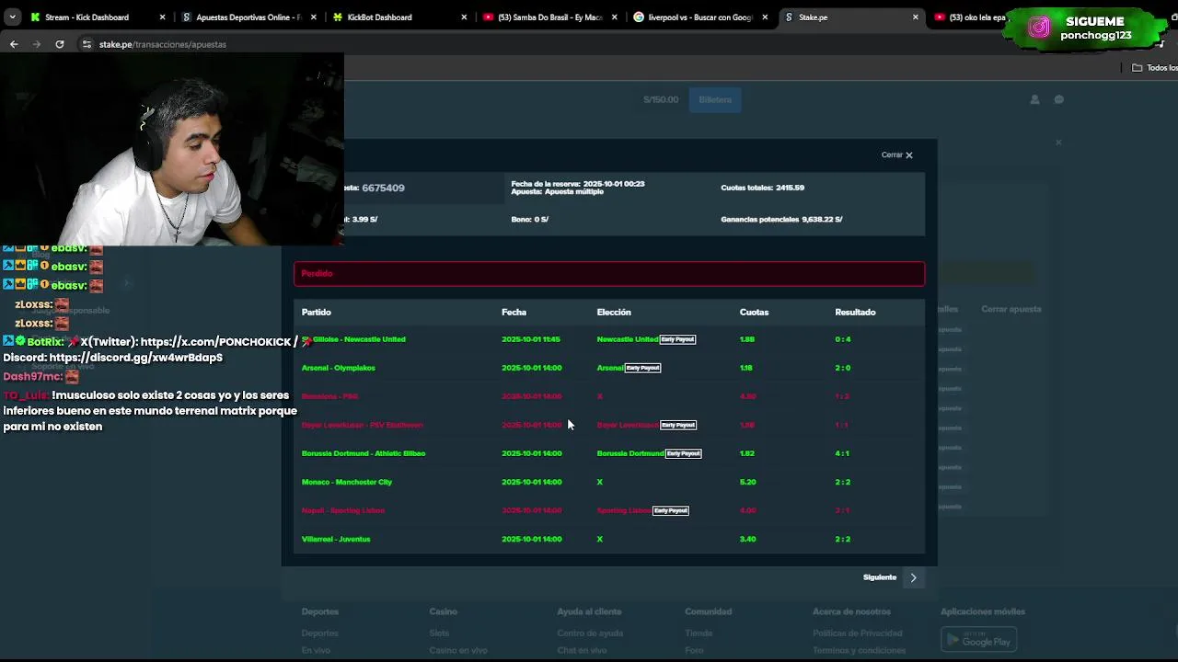Open the Slots footer link

coord(439,633)
